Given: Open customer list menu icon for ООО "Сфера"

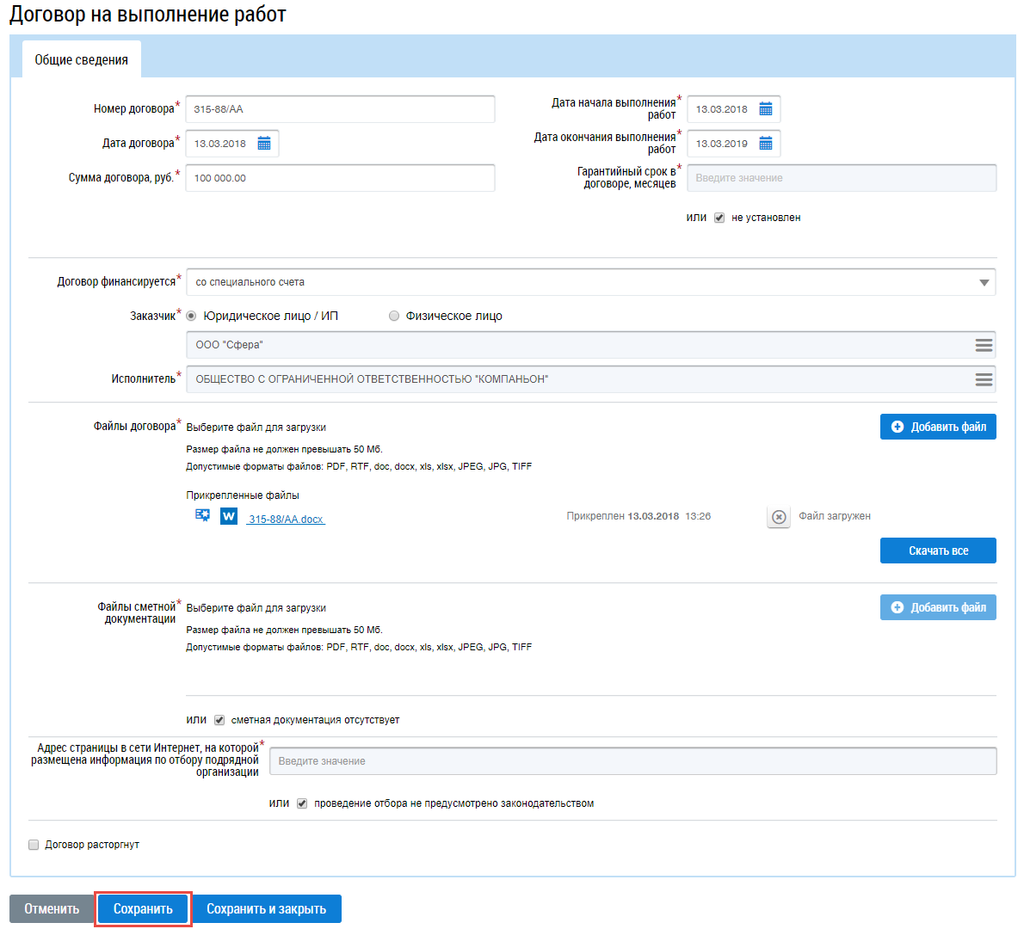Looking at the screenshot, I should pos(984,345).
